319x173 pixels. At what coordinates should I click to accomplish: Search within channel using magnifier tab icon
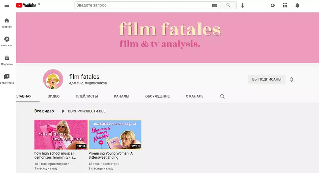click(x=222, y=96)
